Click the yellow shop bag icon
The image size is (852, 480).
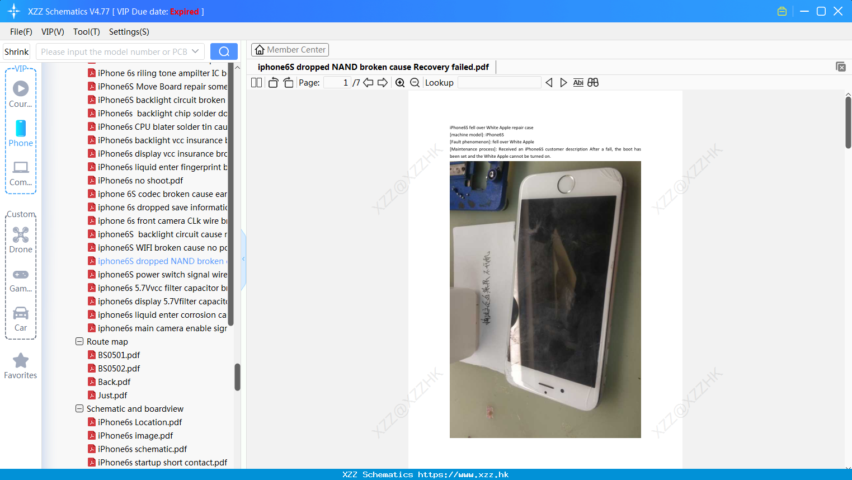[782, 11]
